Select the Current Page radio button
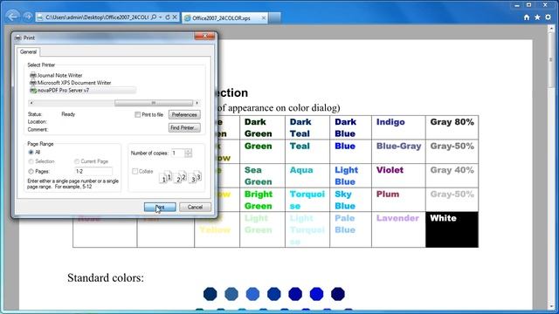Viewport: 559px width, 314px height. [x=77, y=161]
